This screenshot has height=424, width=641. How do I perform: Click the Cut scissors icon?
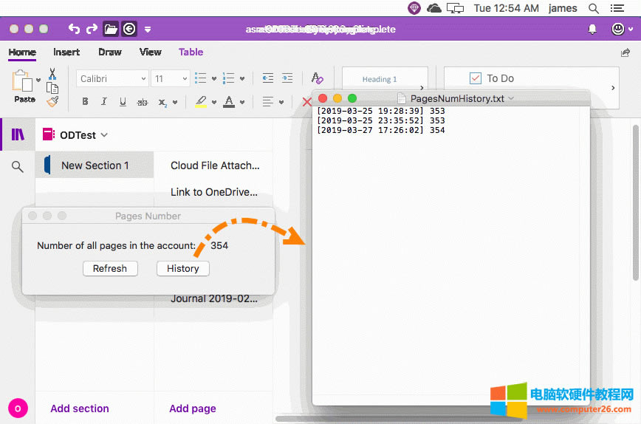coord(52,74)
